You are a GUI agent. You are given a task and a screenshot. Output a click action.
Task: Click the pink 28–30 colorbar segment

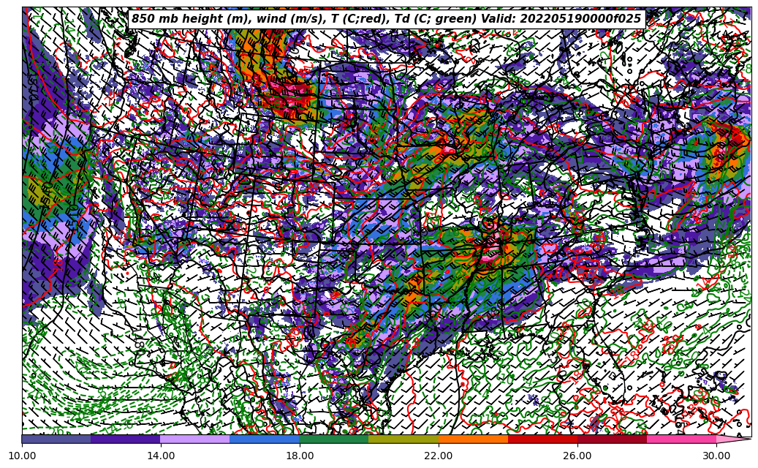pos(681,439)
